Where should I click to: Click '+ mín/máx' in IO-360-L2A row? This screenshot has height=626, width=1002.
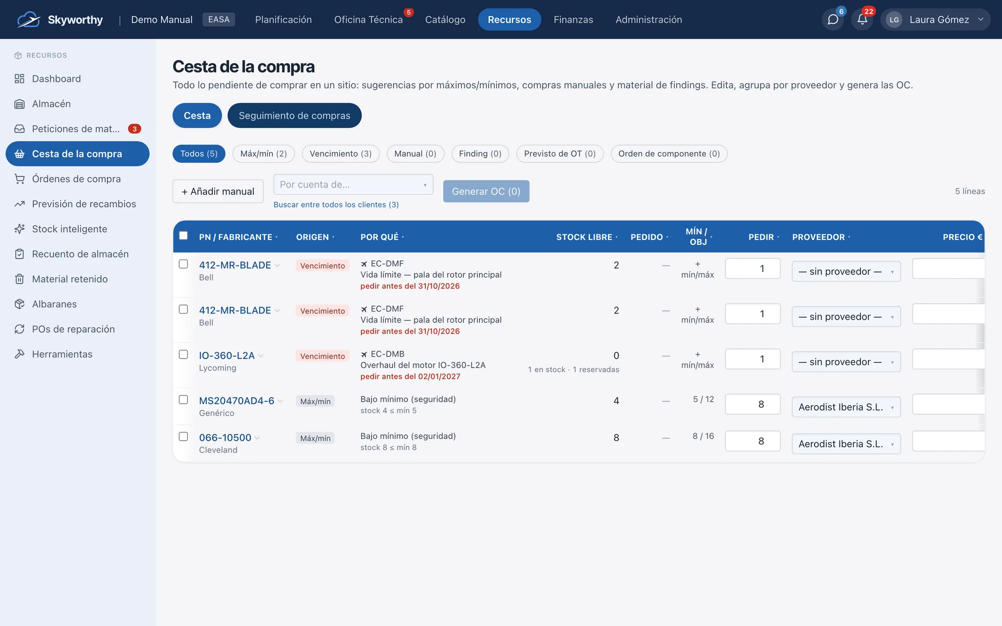pos(697,360)
